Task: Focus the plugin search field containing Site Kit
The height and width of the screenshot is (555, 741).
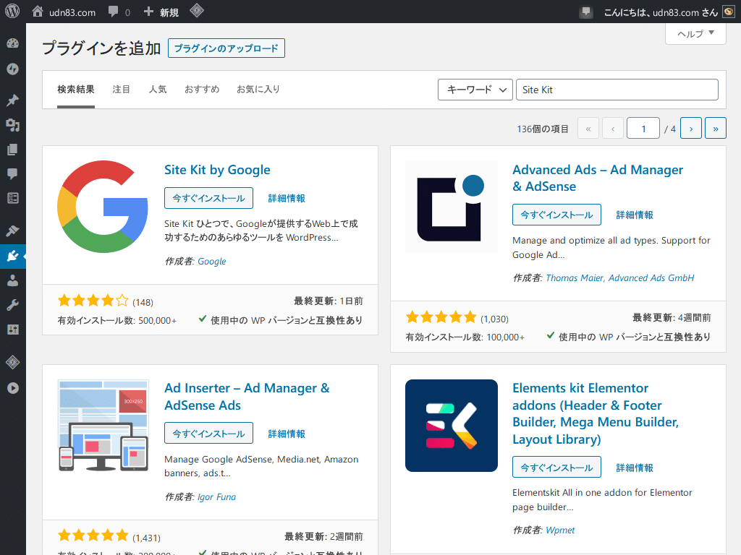Action: point(617,90)
